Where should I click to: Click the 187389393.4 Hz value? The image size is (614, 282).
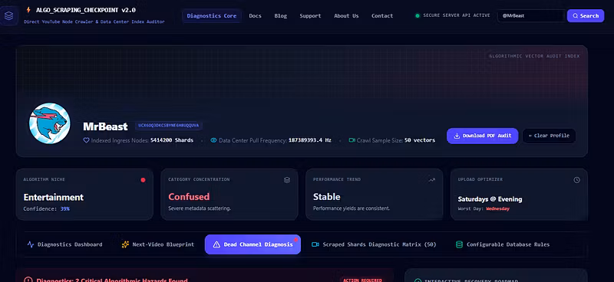(x=310, y=140)
